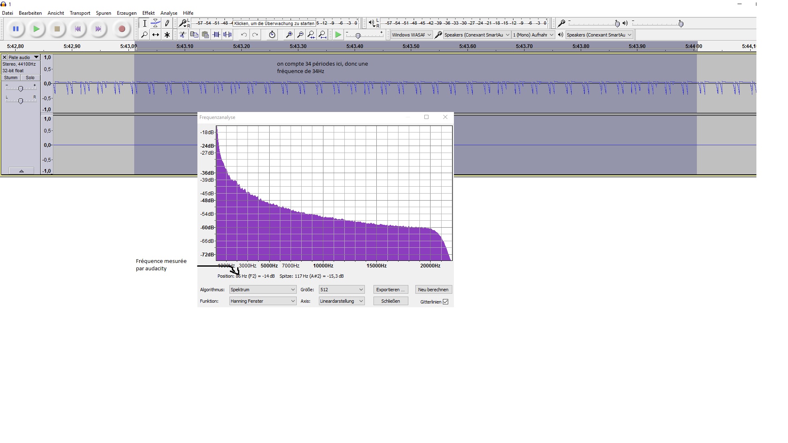Click the Record button
788x443 pixels.
click(x=121, y=29)
